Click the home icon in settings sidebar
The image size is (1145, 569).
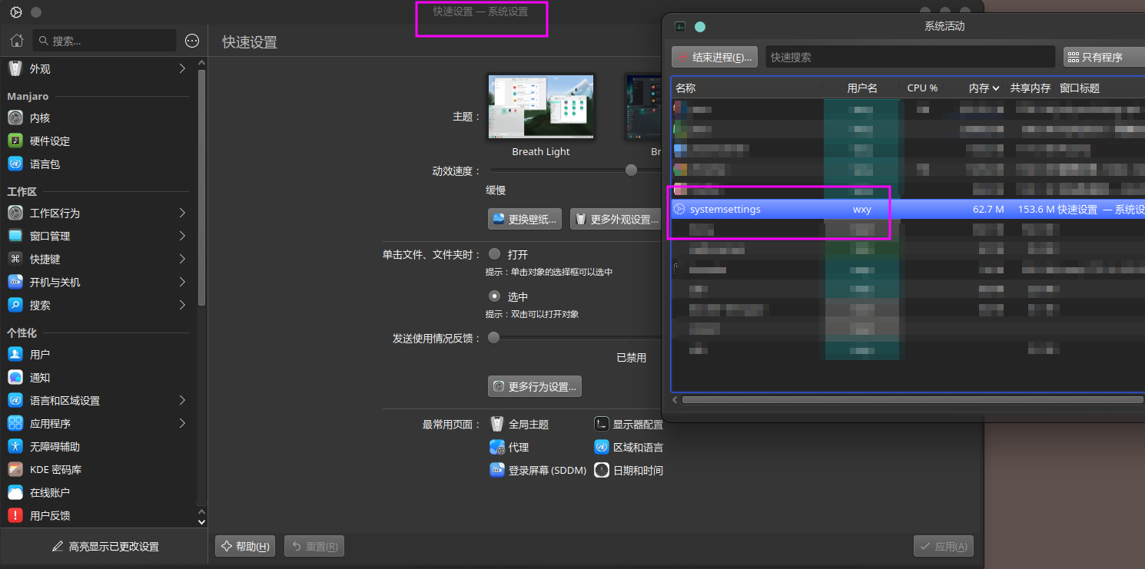[17, 41]
